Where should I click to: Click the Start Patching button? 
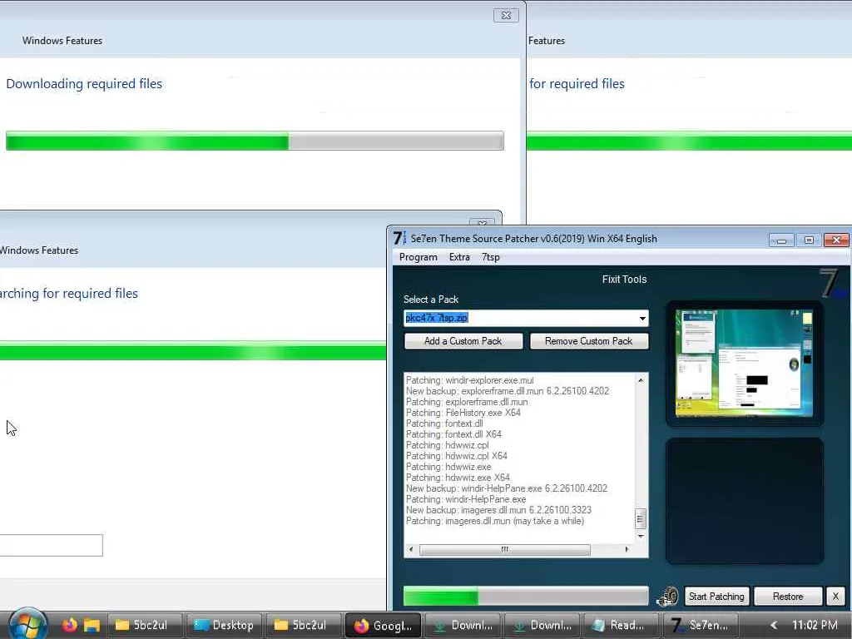click(x=716, y=596)
